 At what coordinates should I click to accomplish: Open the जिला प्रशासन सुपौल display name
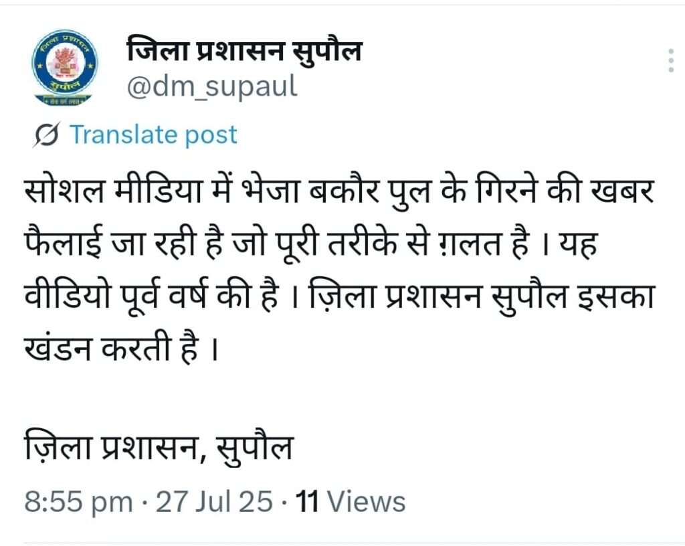point(243,52)
